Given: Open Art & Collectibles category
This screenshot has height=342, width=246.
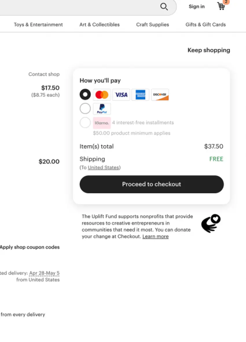Looking at the screenshot, I should pyautogui.click(x=100, y=25).
